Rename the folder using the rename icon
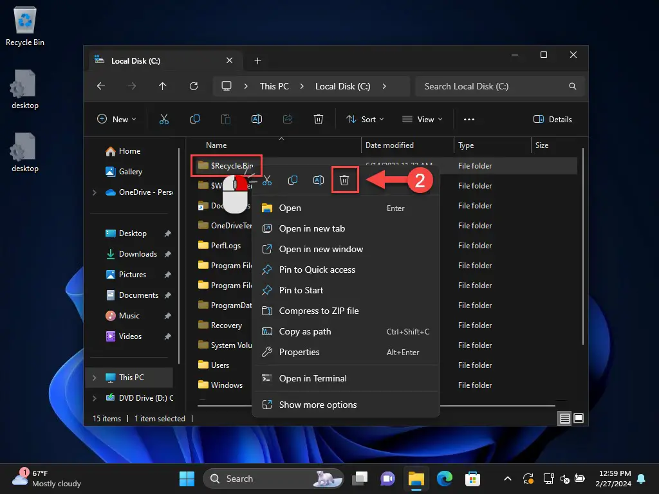 257,119
